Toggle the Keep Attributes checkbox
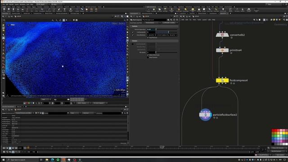288x162 pixels. [x=133, y=35]
